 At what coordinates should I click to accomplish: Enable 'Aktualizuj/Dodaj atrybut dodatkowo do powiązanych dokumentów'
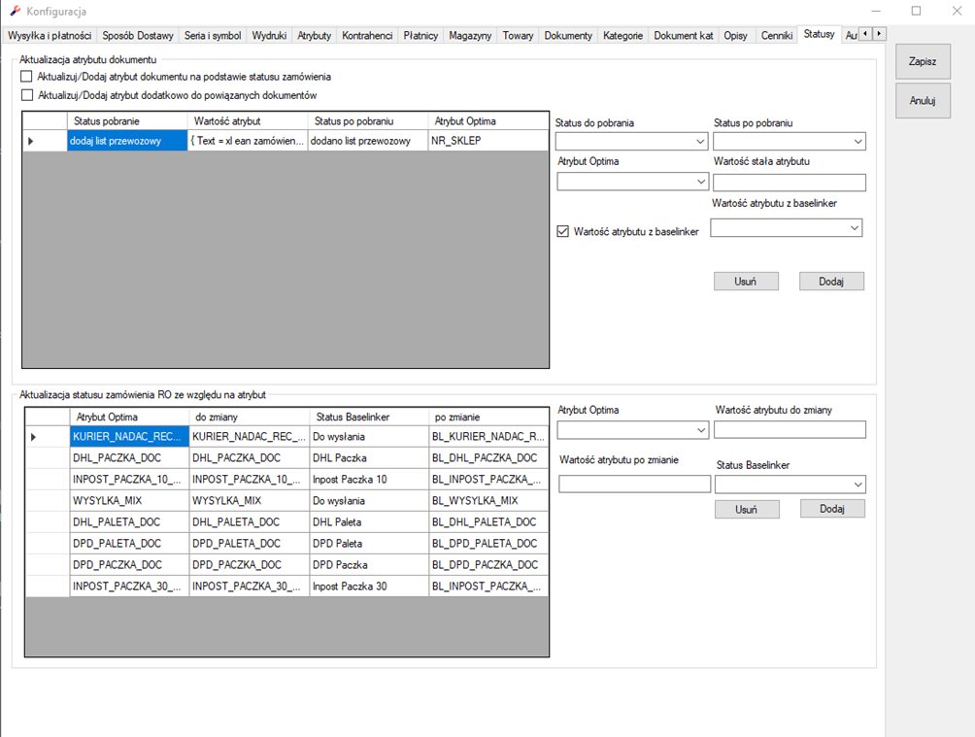coord(27,95)
